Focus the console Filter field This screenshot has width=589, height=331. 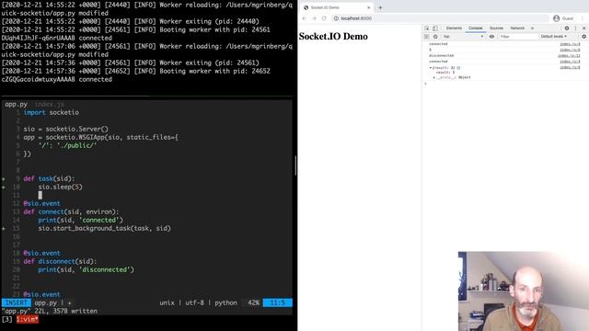518,37
